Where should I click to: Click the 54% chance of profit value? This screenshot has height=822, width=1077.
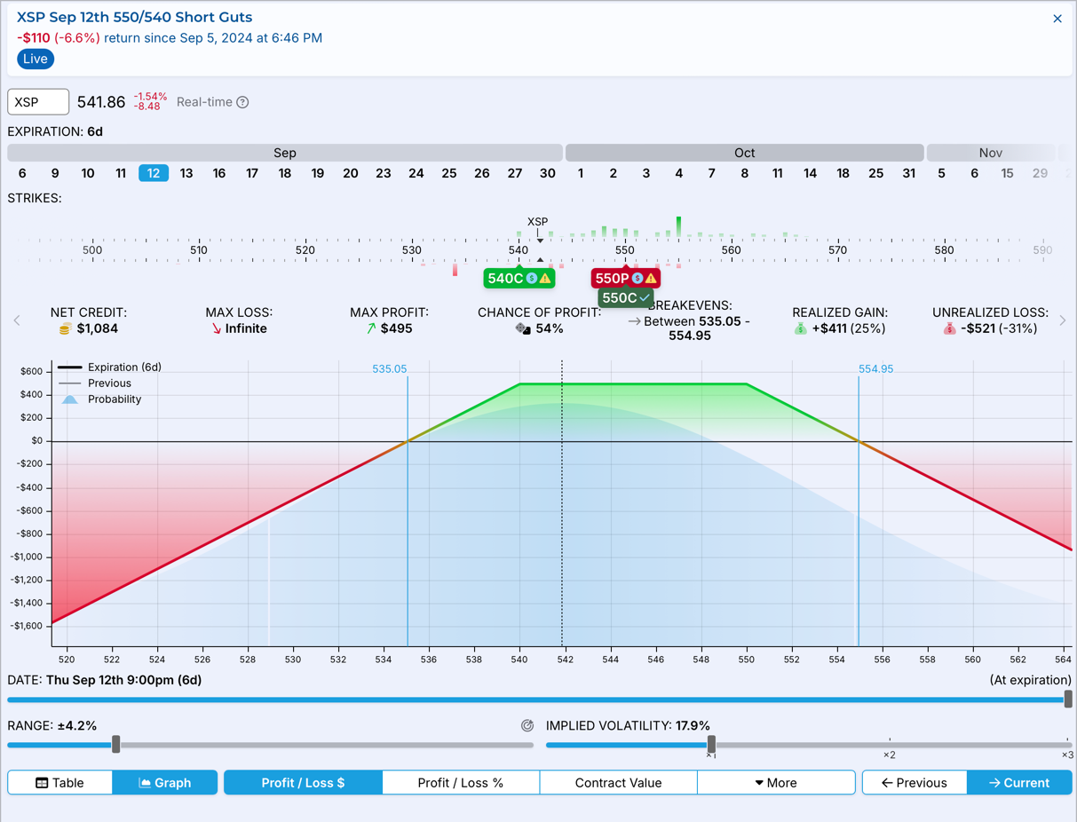(550, 328)
